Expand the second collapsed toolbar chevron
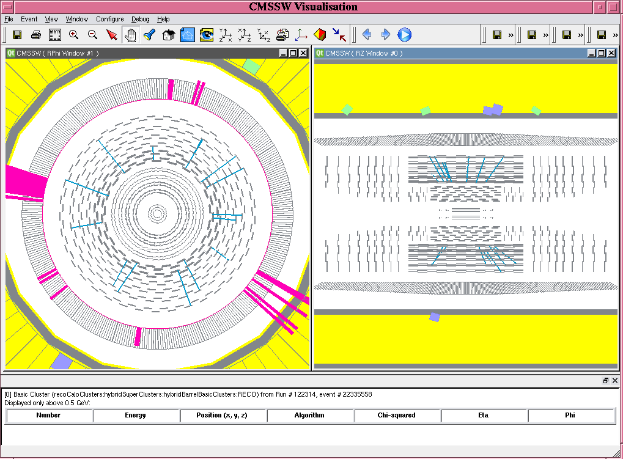This screenshot has width=623, height=459. click(545, 35)
